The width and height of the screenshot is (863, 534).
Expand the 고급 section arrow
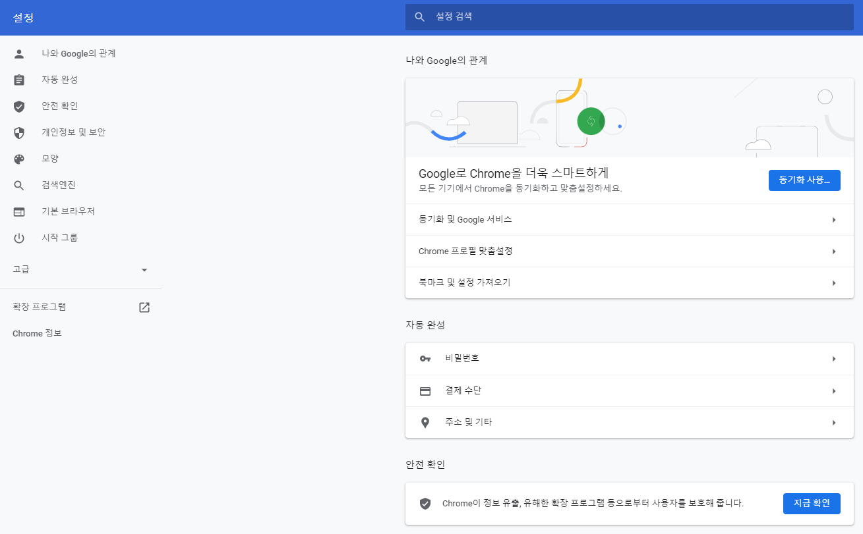tap(144, 270)
